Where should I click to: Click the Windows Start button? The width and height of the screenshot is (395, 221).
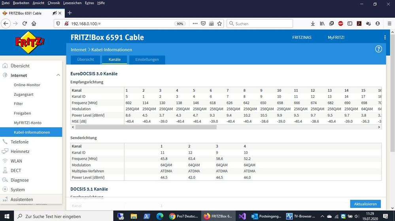7,216
